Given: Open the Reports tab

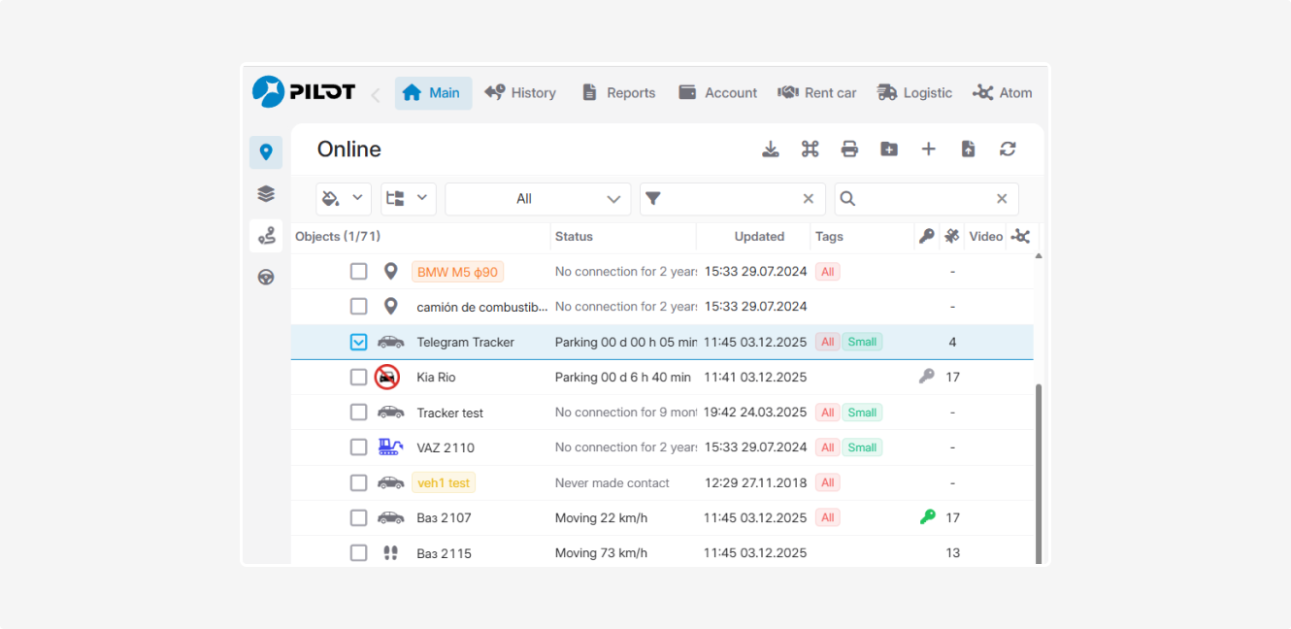Looking at the screenshot, I should [x=618, y=93].
